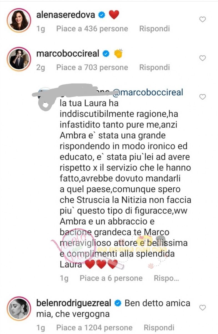View the 703 likes on marcoboccireal's comment
Image resolution: width=218 pixels, height=334 pixels.
[92, 67]
